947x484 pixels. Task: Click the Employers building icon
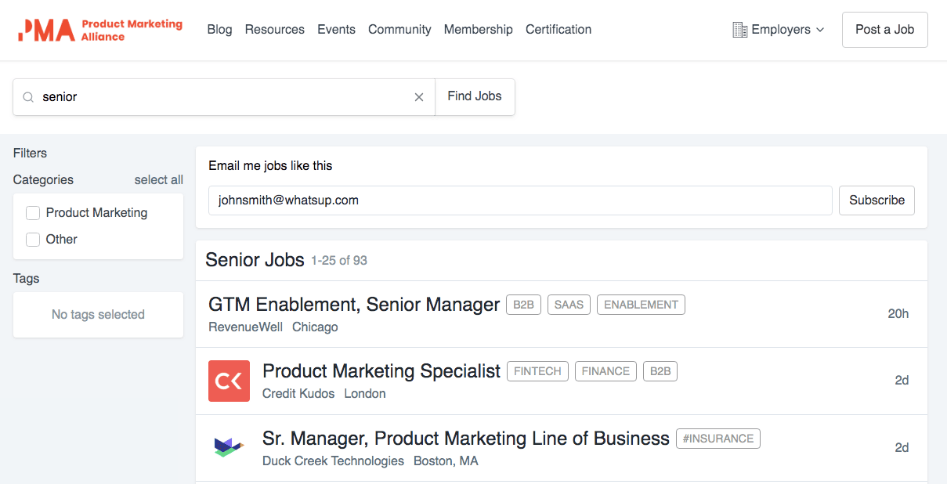(739, 30)
